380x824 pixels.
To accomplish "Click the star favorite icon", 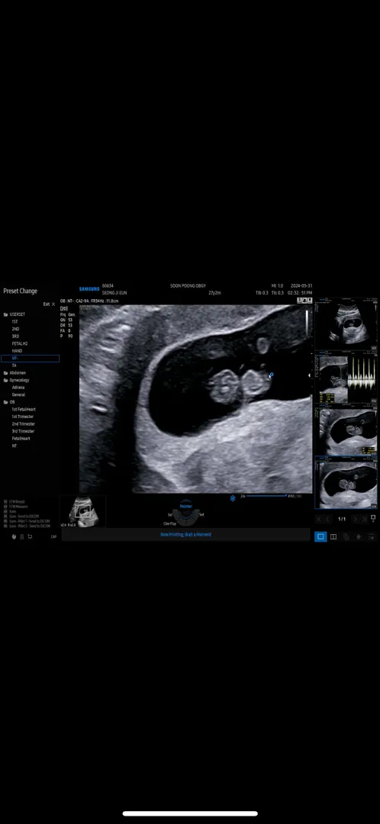I will point(359,536).
